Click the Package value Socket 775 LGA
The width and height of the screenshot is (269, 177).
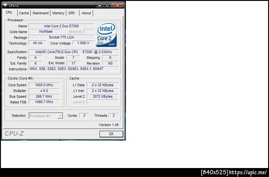[61, 37]
